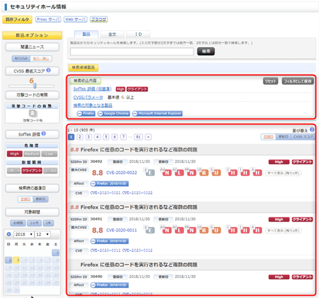Click the PR N badge for CVE-2020-0022

191,172
